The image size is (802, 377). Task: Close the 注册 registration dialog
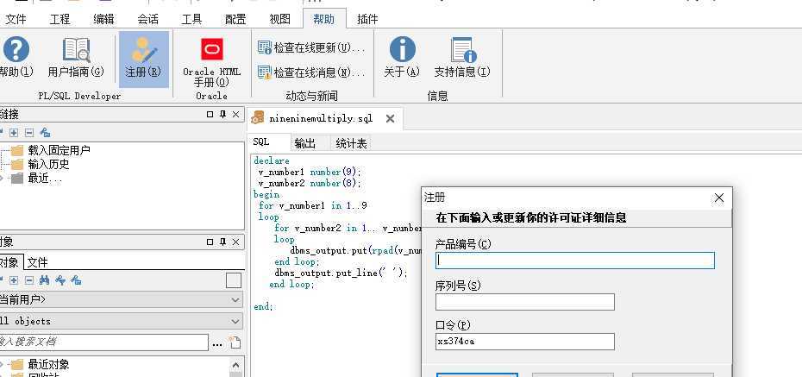pos(718,198)
